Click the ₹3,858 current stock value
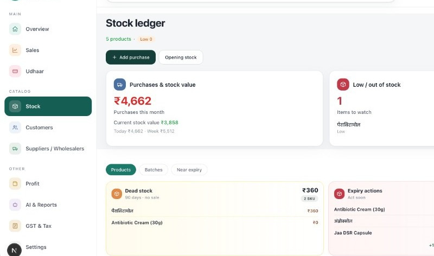Screen dimensions: 434x256 tap(169, 123)
